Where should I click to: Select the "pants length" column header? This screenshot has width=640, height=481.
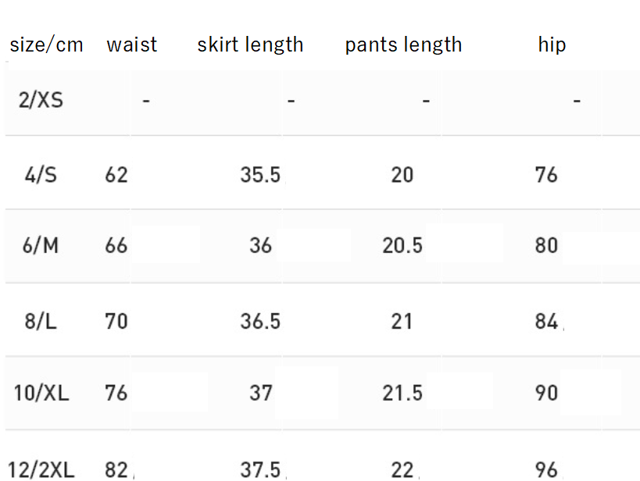[x=403, y=45]
